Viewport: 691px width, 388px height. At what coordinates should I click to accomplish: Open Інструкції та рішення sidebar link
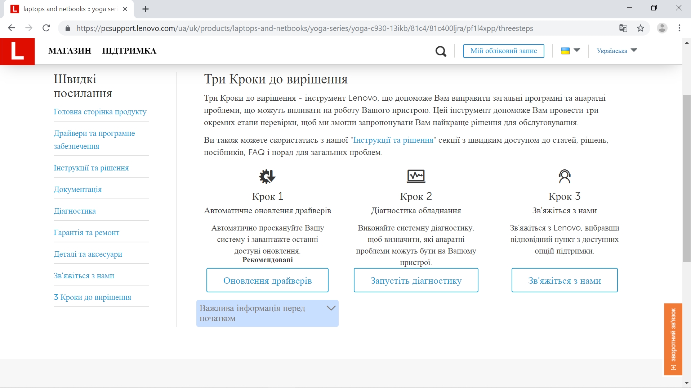91,168
